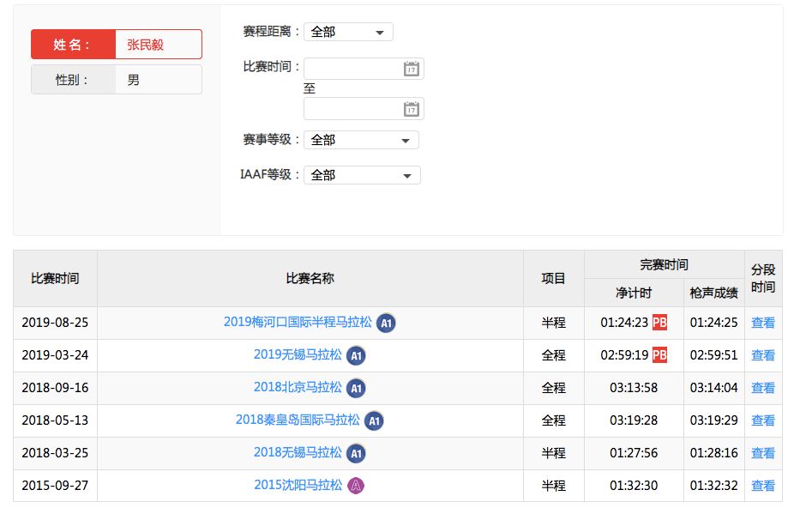Viewport: 788px width, 508px height.
Task: Open the IAAF等级 dropdown
Action: 361,174
